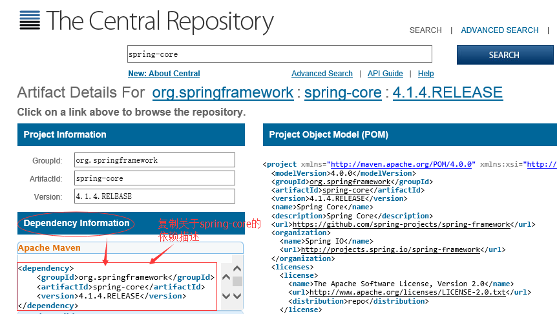Click the GroupId field with org.springframework
The width and height of the screenshot is (557, 314).
pyautogui.click(x=154, y=160)
